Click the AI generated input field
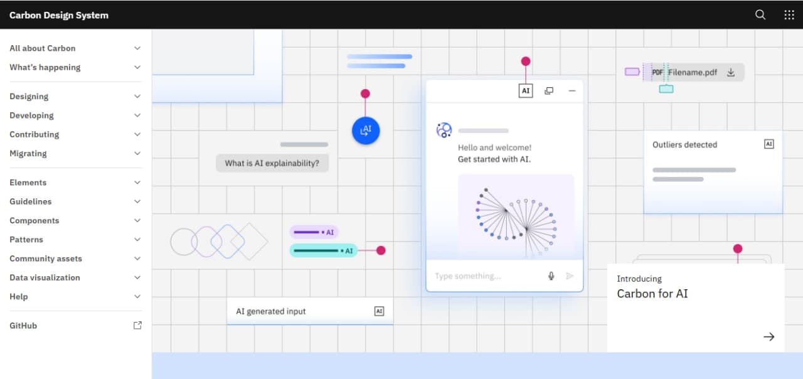Image resolution: width=803 pixels, height=379 pixels. [310, 311]
